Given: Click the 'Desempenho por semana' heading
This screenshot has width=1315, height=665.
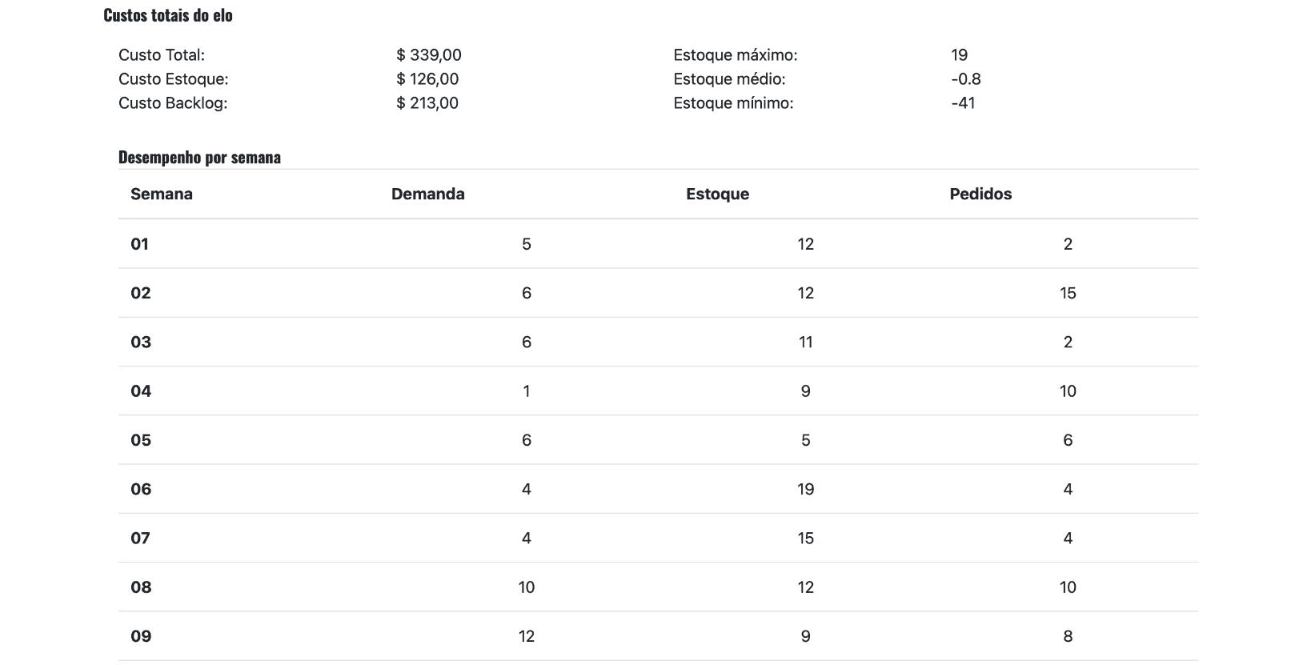Looking at the screenshot, I should (199, 158).
